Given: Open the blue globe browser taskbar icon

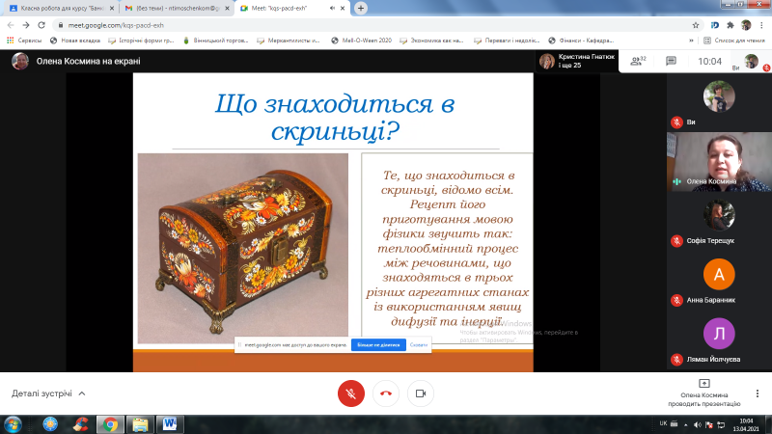Looking at the screenshot, I should point(50,424).
